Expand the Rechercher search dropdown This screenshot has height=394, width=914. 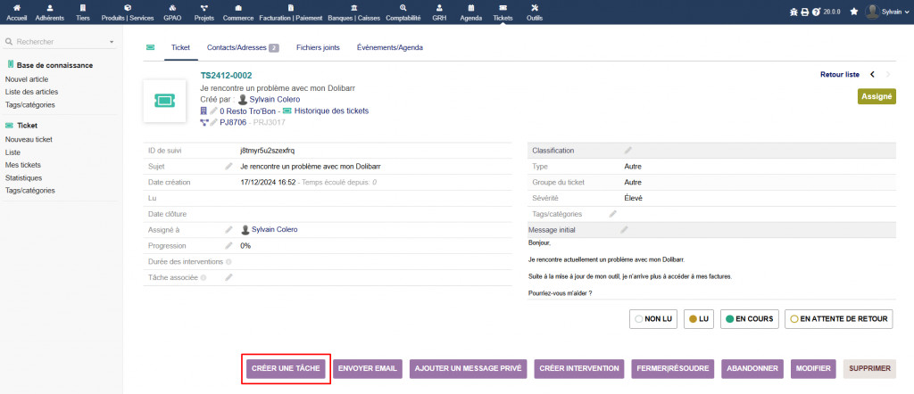[112, 42]
